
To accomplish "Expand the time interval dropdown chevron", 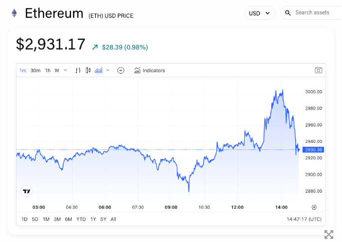I will click(65, 70).
